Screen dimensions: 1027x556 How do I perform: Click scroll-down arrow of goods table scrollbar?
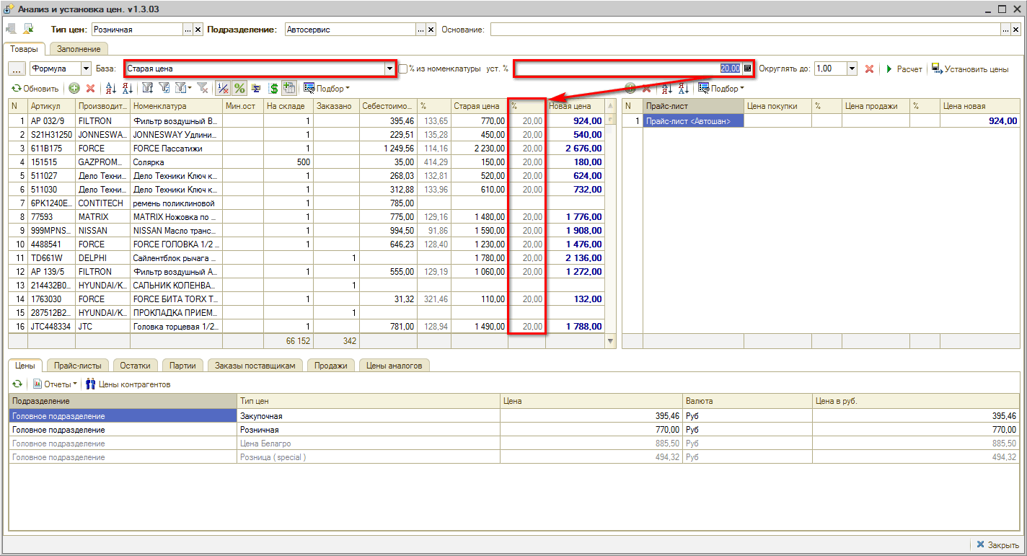[611, 341]
